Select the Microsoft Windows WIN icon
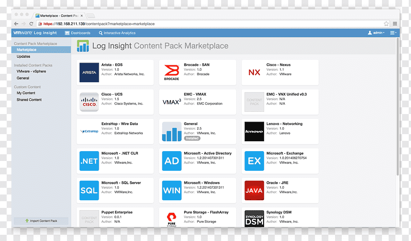 (172, 190)
